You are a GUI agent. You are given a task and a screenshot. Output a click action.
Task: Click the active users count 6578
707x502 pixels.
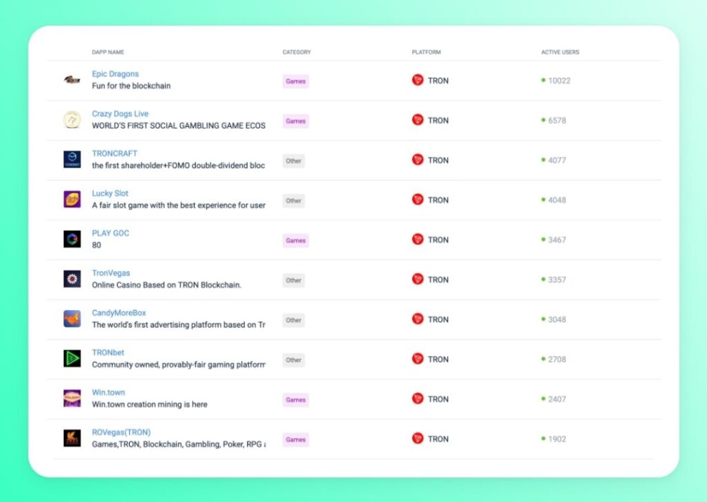pos(557,120)
